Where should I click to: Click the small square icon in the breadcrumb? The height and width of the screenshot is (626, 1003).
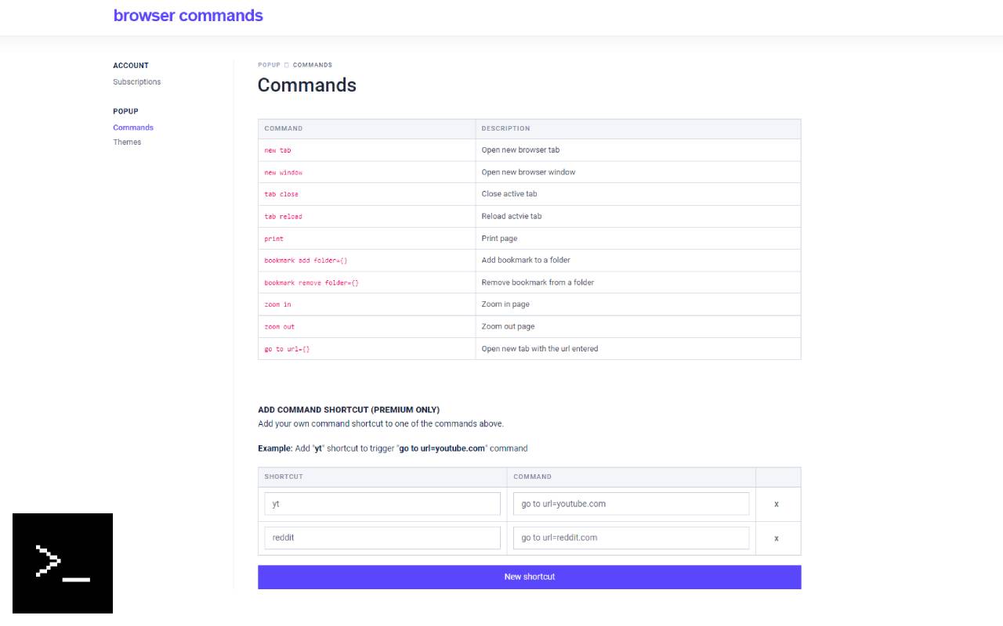coord(285,65)
